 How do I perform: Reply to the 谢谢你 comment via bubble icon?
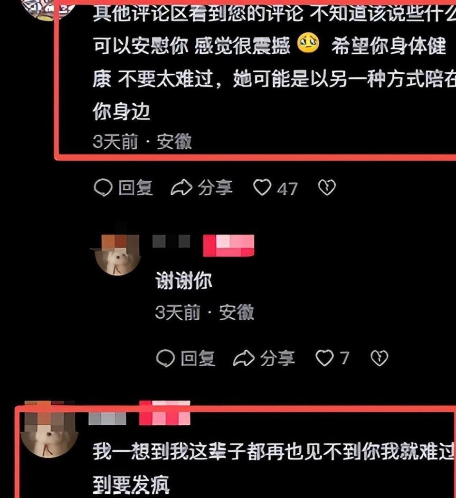[165, 358]
